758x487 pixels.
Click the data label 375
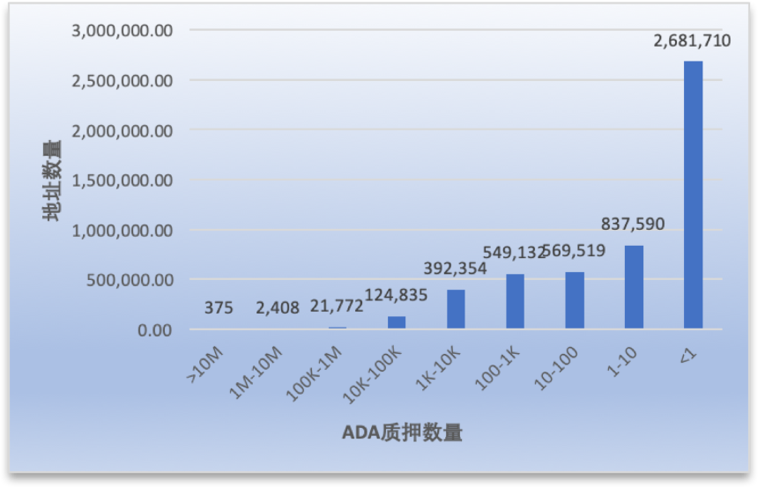coord(219,307)
